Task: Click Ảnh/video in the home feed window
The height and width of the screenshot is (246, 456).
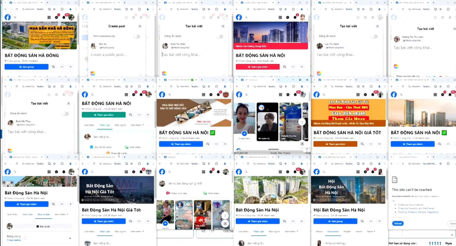Action: tap(211, 193)
